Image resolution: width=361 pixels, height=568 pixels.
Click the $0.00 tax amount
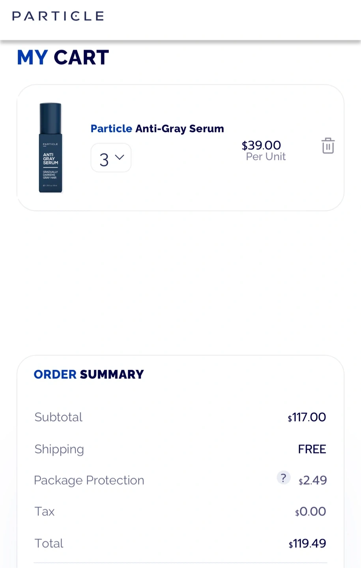click(310, 512)
